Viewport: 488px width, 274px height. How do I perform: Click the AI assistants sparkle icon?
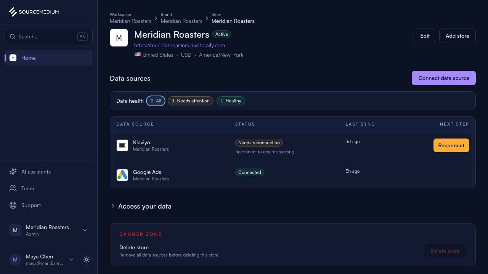pyautogui.click(x=13, y=172)
